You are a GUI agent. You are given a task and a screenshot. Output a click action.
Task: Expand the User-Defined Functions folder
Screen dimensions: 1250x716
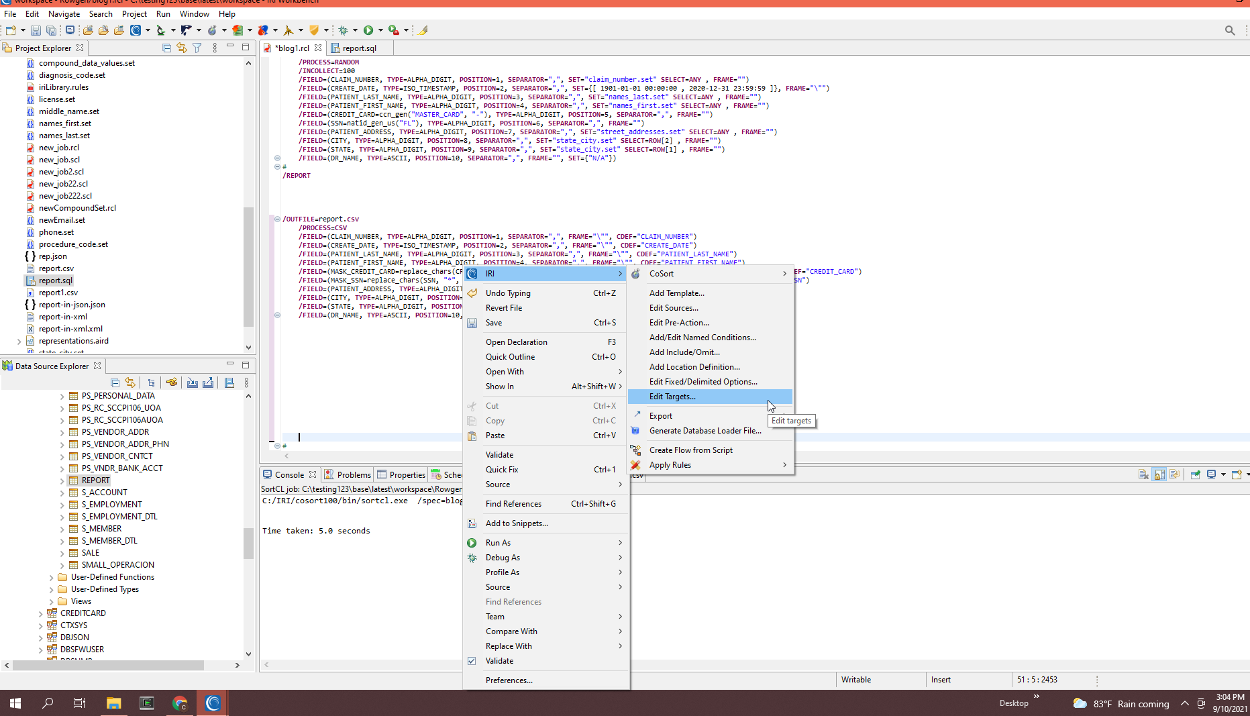[51, 578]
